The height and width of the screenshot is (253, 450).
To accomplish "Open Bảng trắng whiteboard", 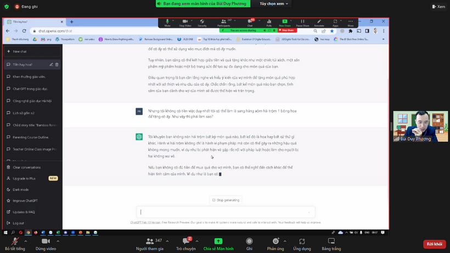I will pos(331,244).
